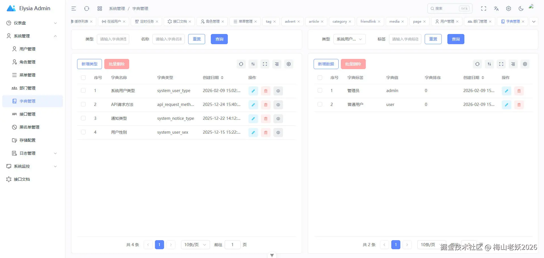544x258 pixels.
Task: View details of 系统用户类型 row
Action: pyautogui.click(x=278, y=91)
